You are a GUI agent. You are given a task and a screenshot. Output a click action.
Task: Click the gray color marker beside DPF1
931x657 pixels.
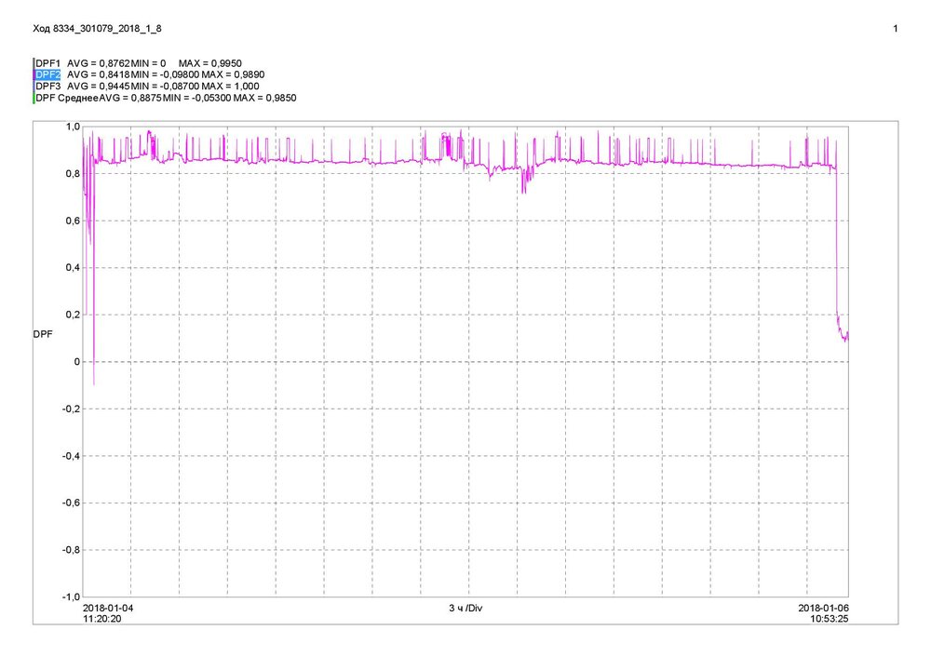[x=34, y=63]
